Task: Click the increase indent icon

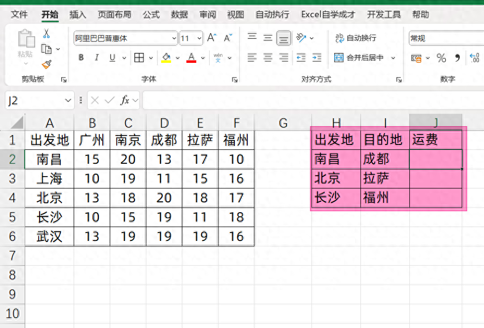Action: pos(317,57)
